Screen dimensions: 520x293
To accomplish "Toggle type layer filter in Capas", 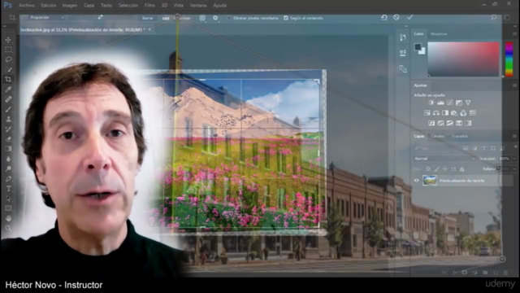I will tap(484, 148).
